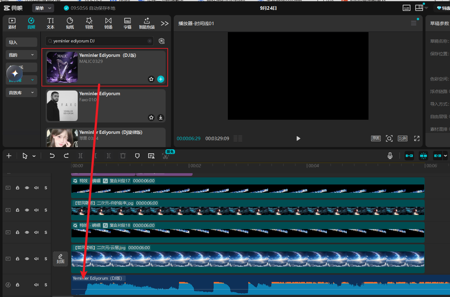Click the 导入 import button
450x297 pixels.
click(x=21, y=42)
